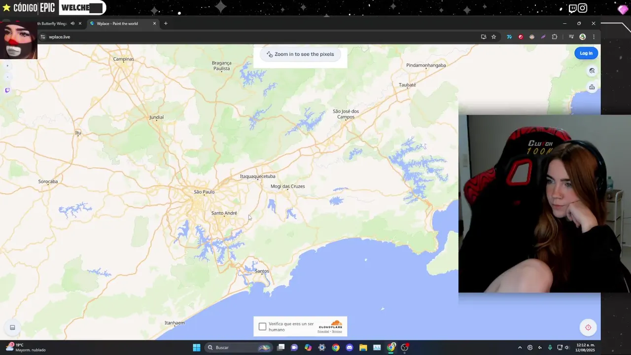
Task: Open the clock showing 12:12 a. m.
Action: 585,348
